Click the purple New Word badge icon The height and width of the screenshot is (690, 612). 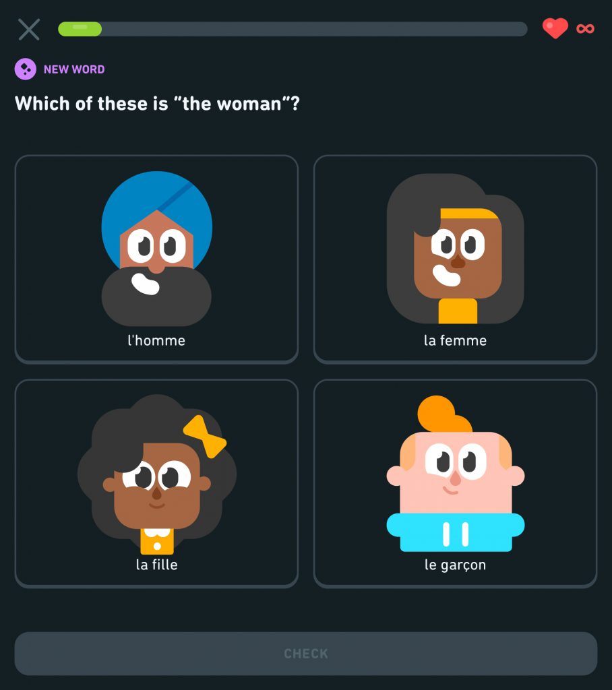pyautogui.click(x=26, y=69)
